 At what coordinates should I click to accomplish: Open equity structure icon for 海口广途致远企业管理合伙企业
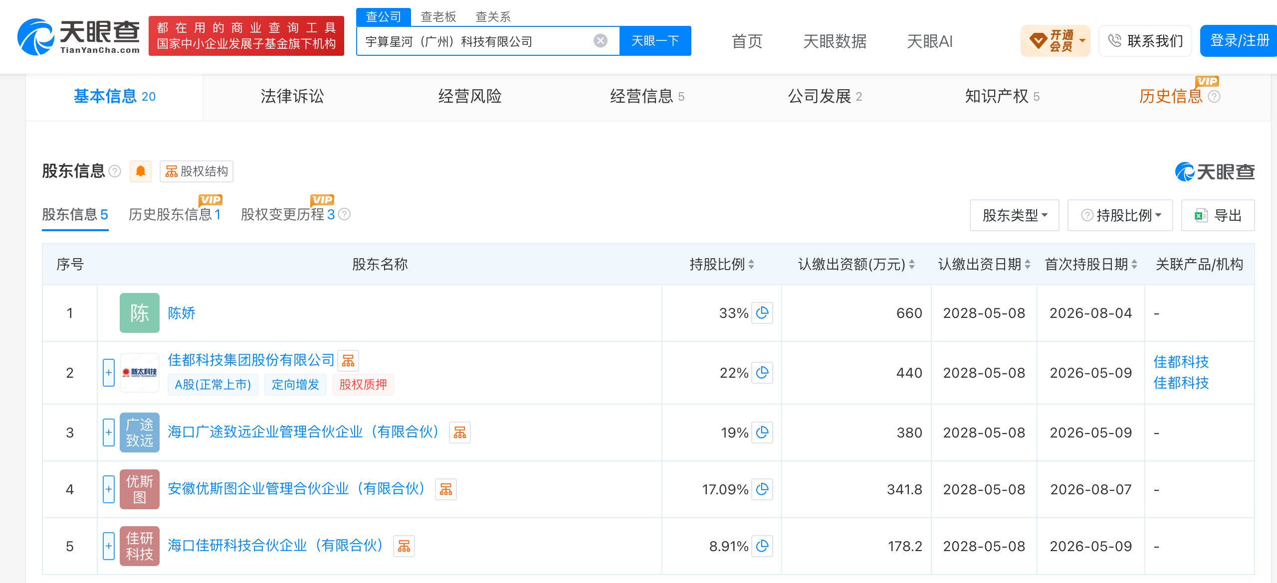pyautogui.click(x=460, y=433)
